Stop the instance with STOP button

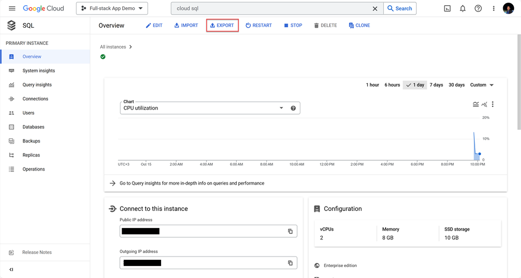[293, 25]
